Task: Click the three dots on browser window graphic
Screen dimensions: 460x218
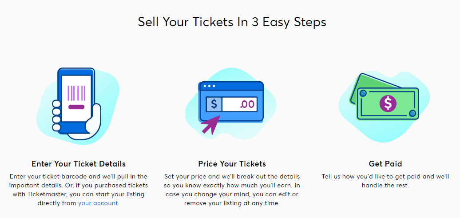Action: click(209, 86)
